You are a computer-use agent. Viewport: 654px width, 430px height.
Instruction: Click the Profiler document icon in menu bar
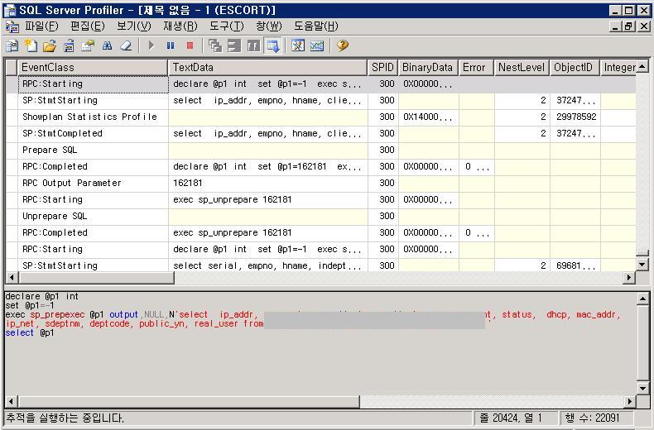click(x=12, y=26)
